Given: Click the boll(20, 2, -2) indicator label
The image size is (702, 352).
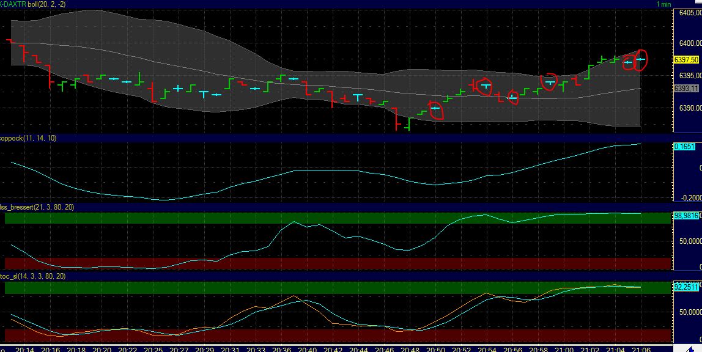Looking at the screenshot, I should 46,4.
